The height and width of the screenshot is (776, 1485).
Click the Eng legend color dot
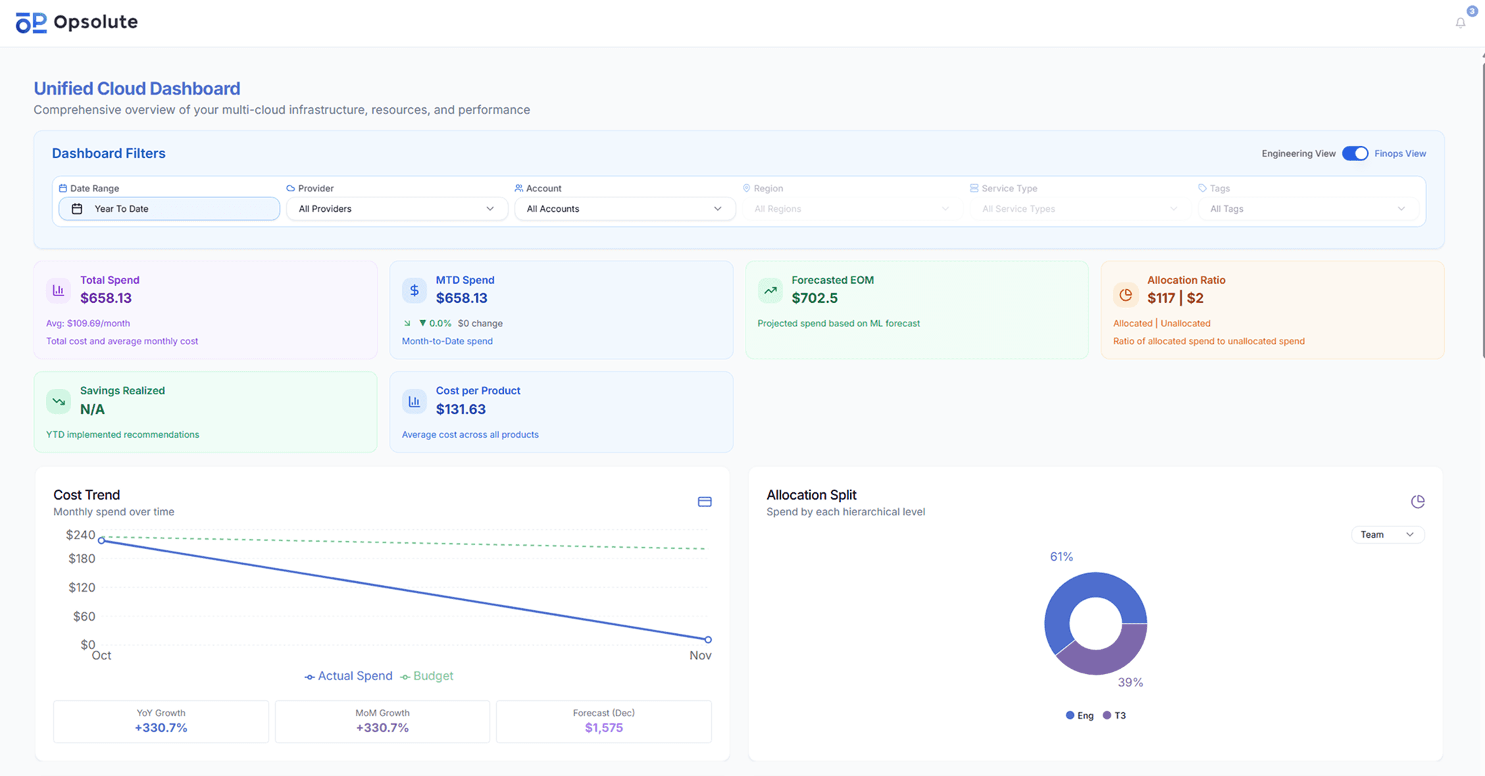pos(1070,715)
